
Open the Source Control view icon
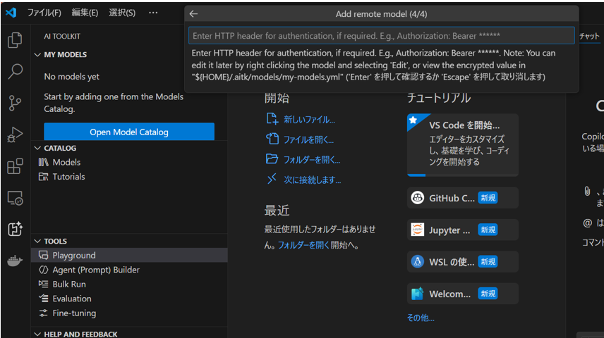[x=15, y=103]
